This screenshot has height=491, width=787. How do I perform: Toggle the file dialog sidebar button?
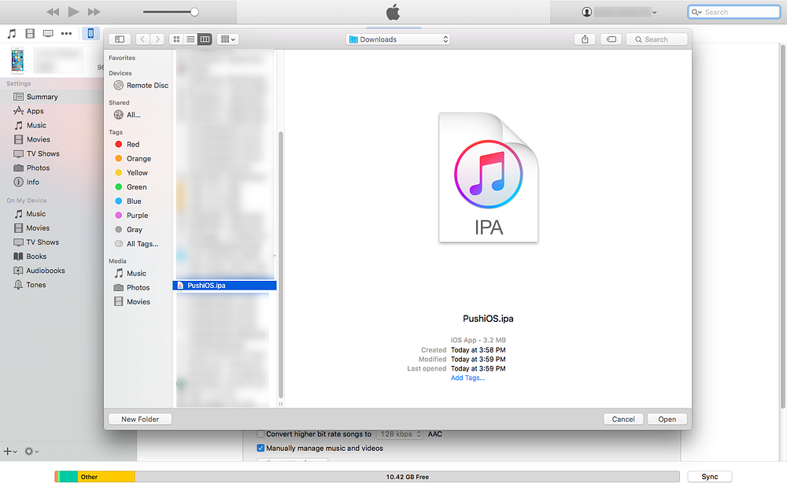click(x=120, y=39)
